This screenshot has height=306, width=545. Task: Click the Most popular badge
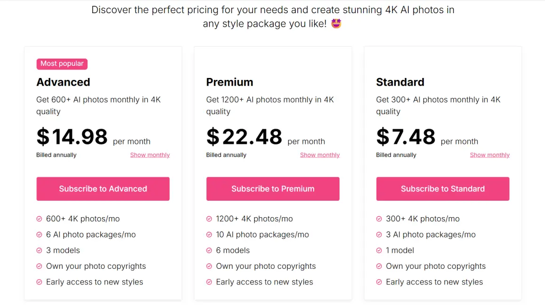click(62, 63)
